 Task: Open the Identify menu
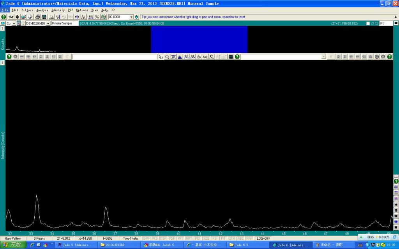click(58, 10)
